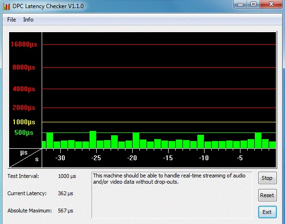Click the Absolute Maximum 567 µs value

(x=66, y=211)
